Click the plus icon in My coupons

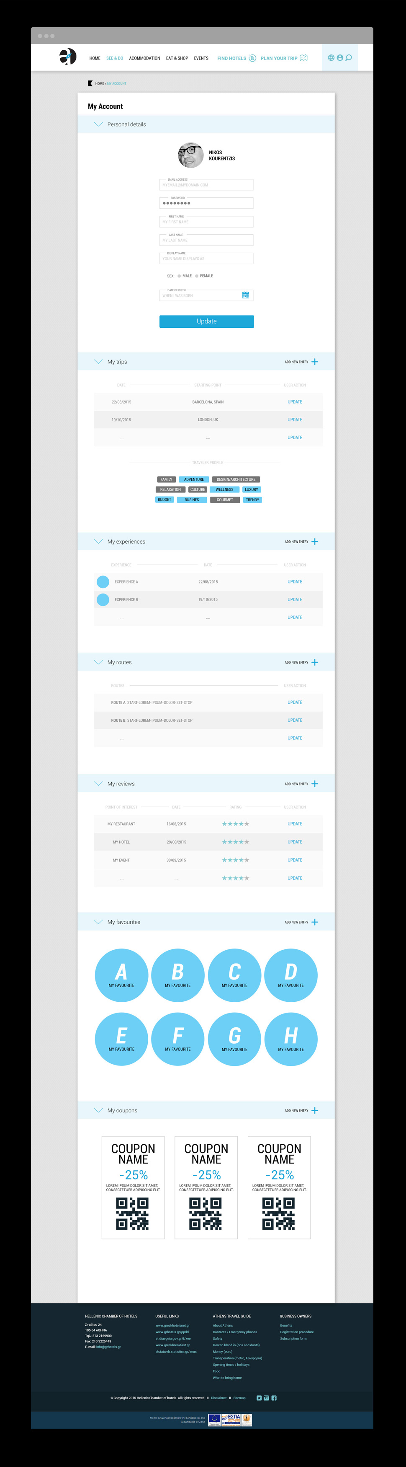pos(315,1110)
